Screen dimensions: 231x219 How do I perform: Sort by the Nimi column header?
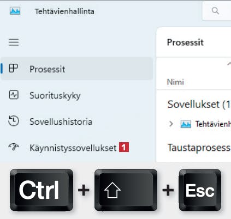pyautogui.click(x=175, y=82)
